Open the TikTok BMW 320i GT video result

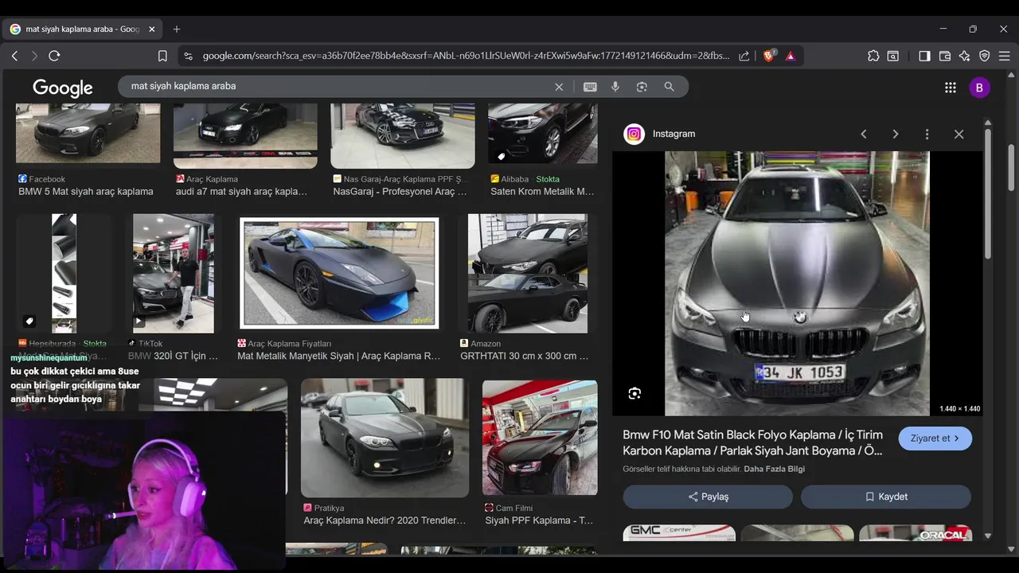pos(174,273)
